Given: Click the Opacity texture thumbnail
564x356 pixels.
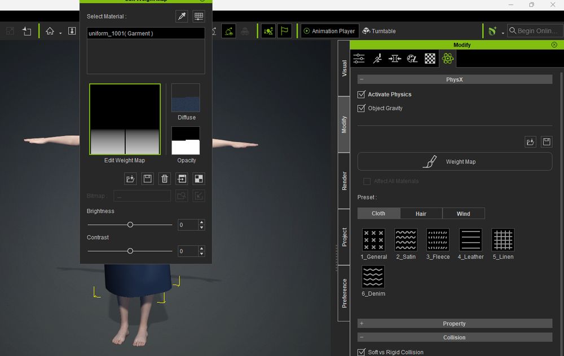Looking at the screenshot, I should tap(186, 140).
